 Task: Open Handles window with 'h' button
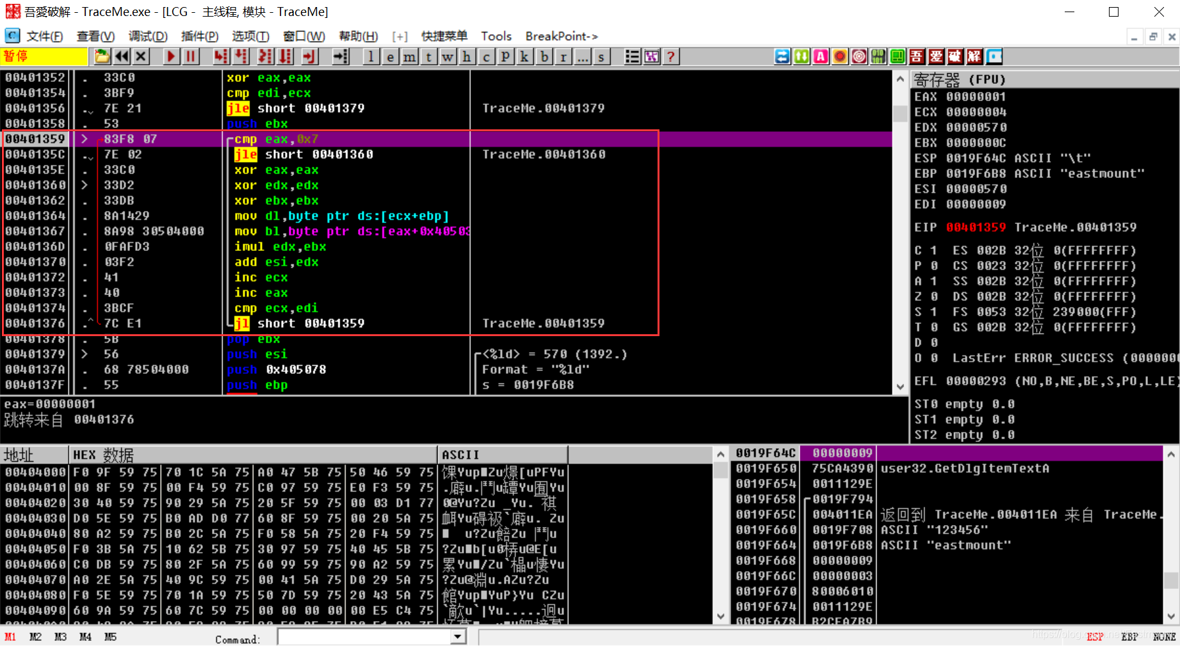click(x=467, y=57)
